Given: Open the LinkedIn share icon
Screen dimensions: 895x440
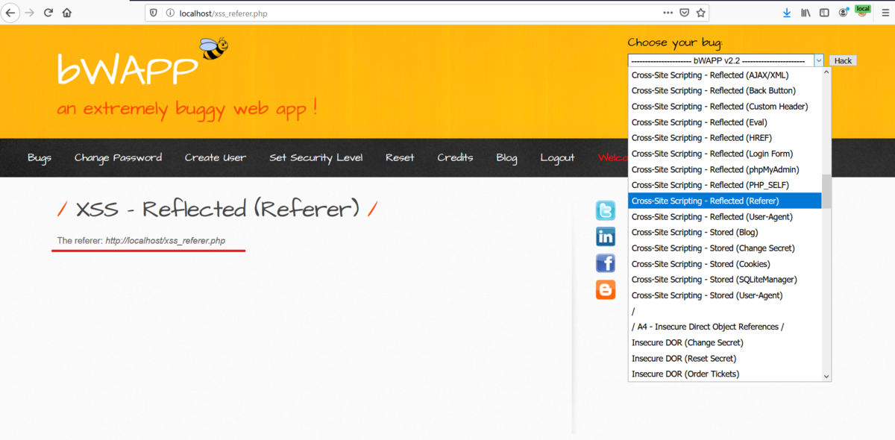Looking at the screenshot, I should [606, 236].
